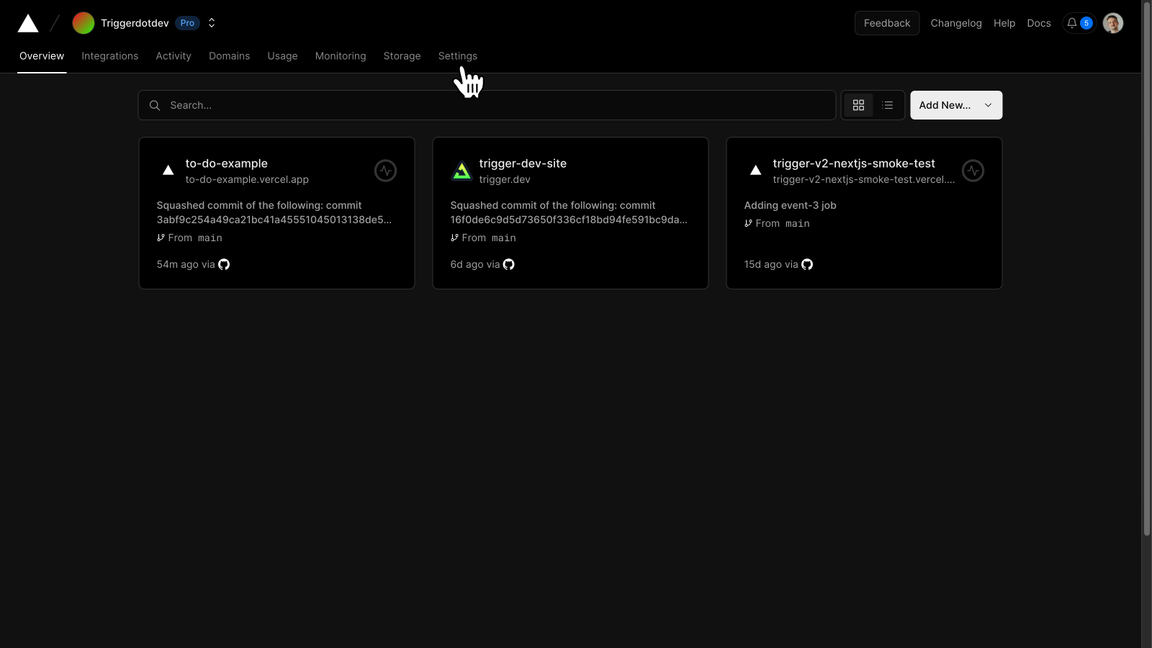Switch to the Activity tab
The image size is (1152, 648).
pos(174,56)
